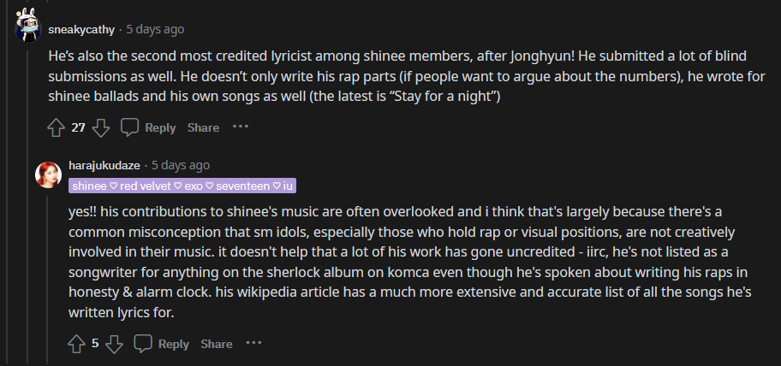
Task: Visit harajukudaze's user profile link
Action: 104,165
